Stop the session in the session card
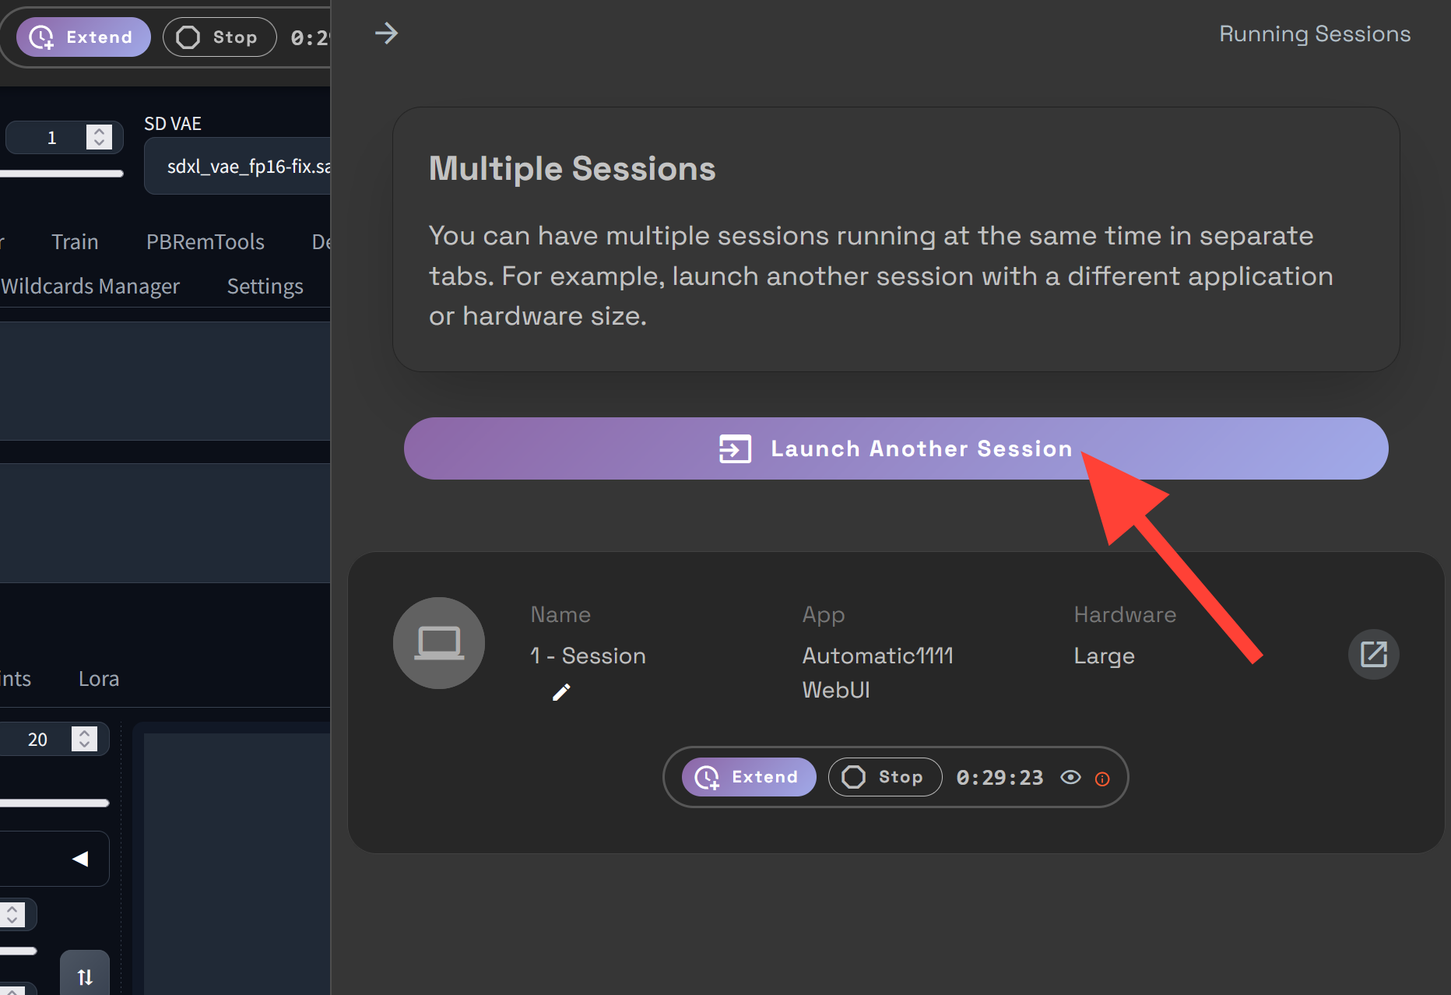 coord(885,777)
